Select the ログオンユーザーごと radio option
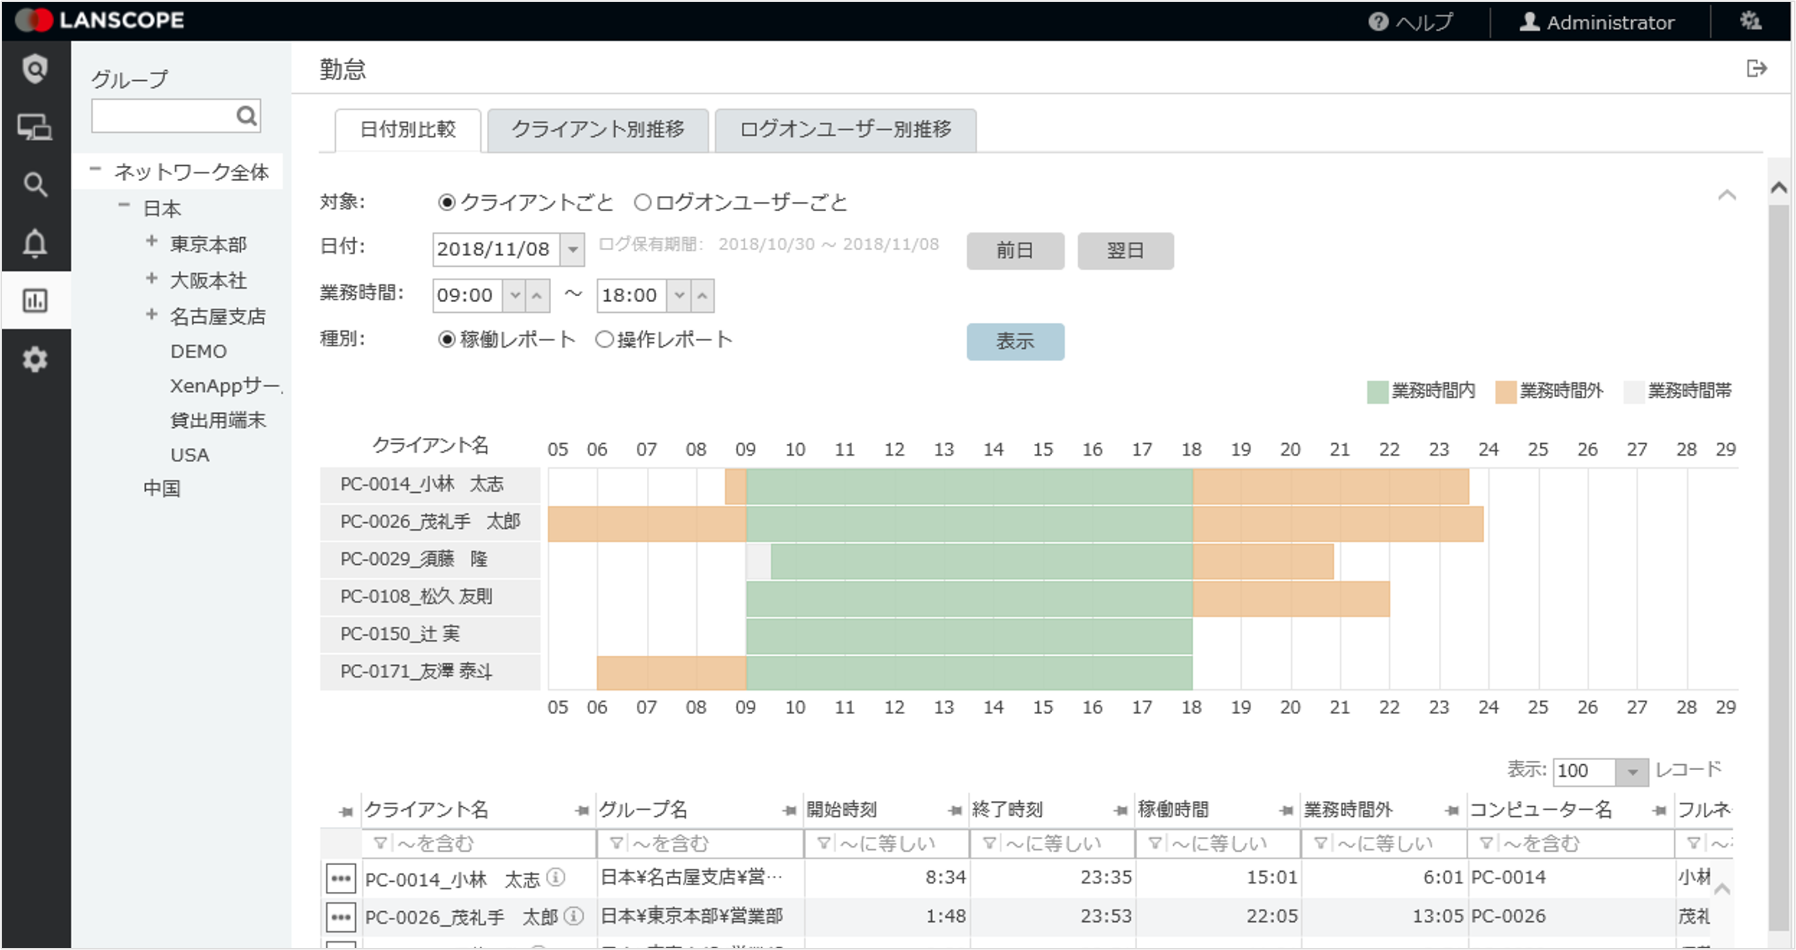This screenshot has width=1796, height=950. pos(641,202)
